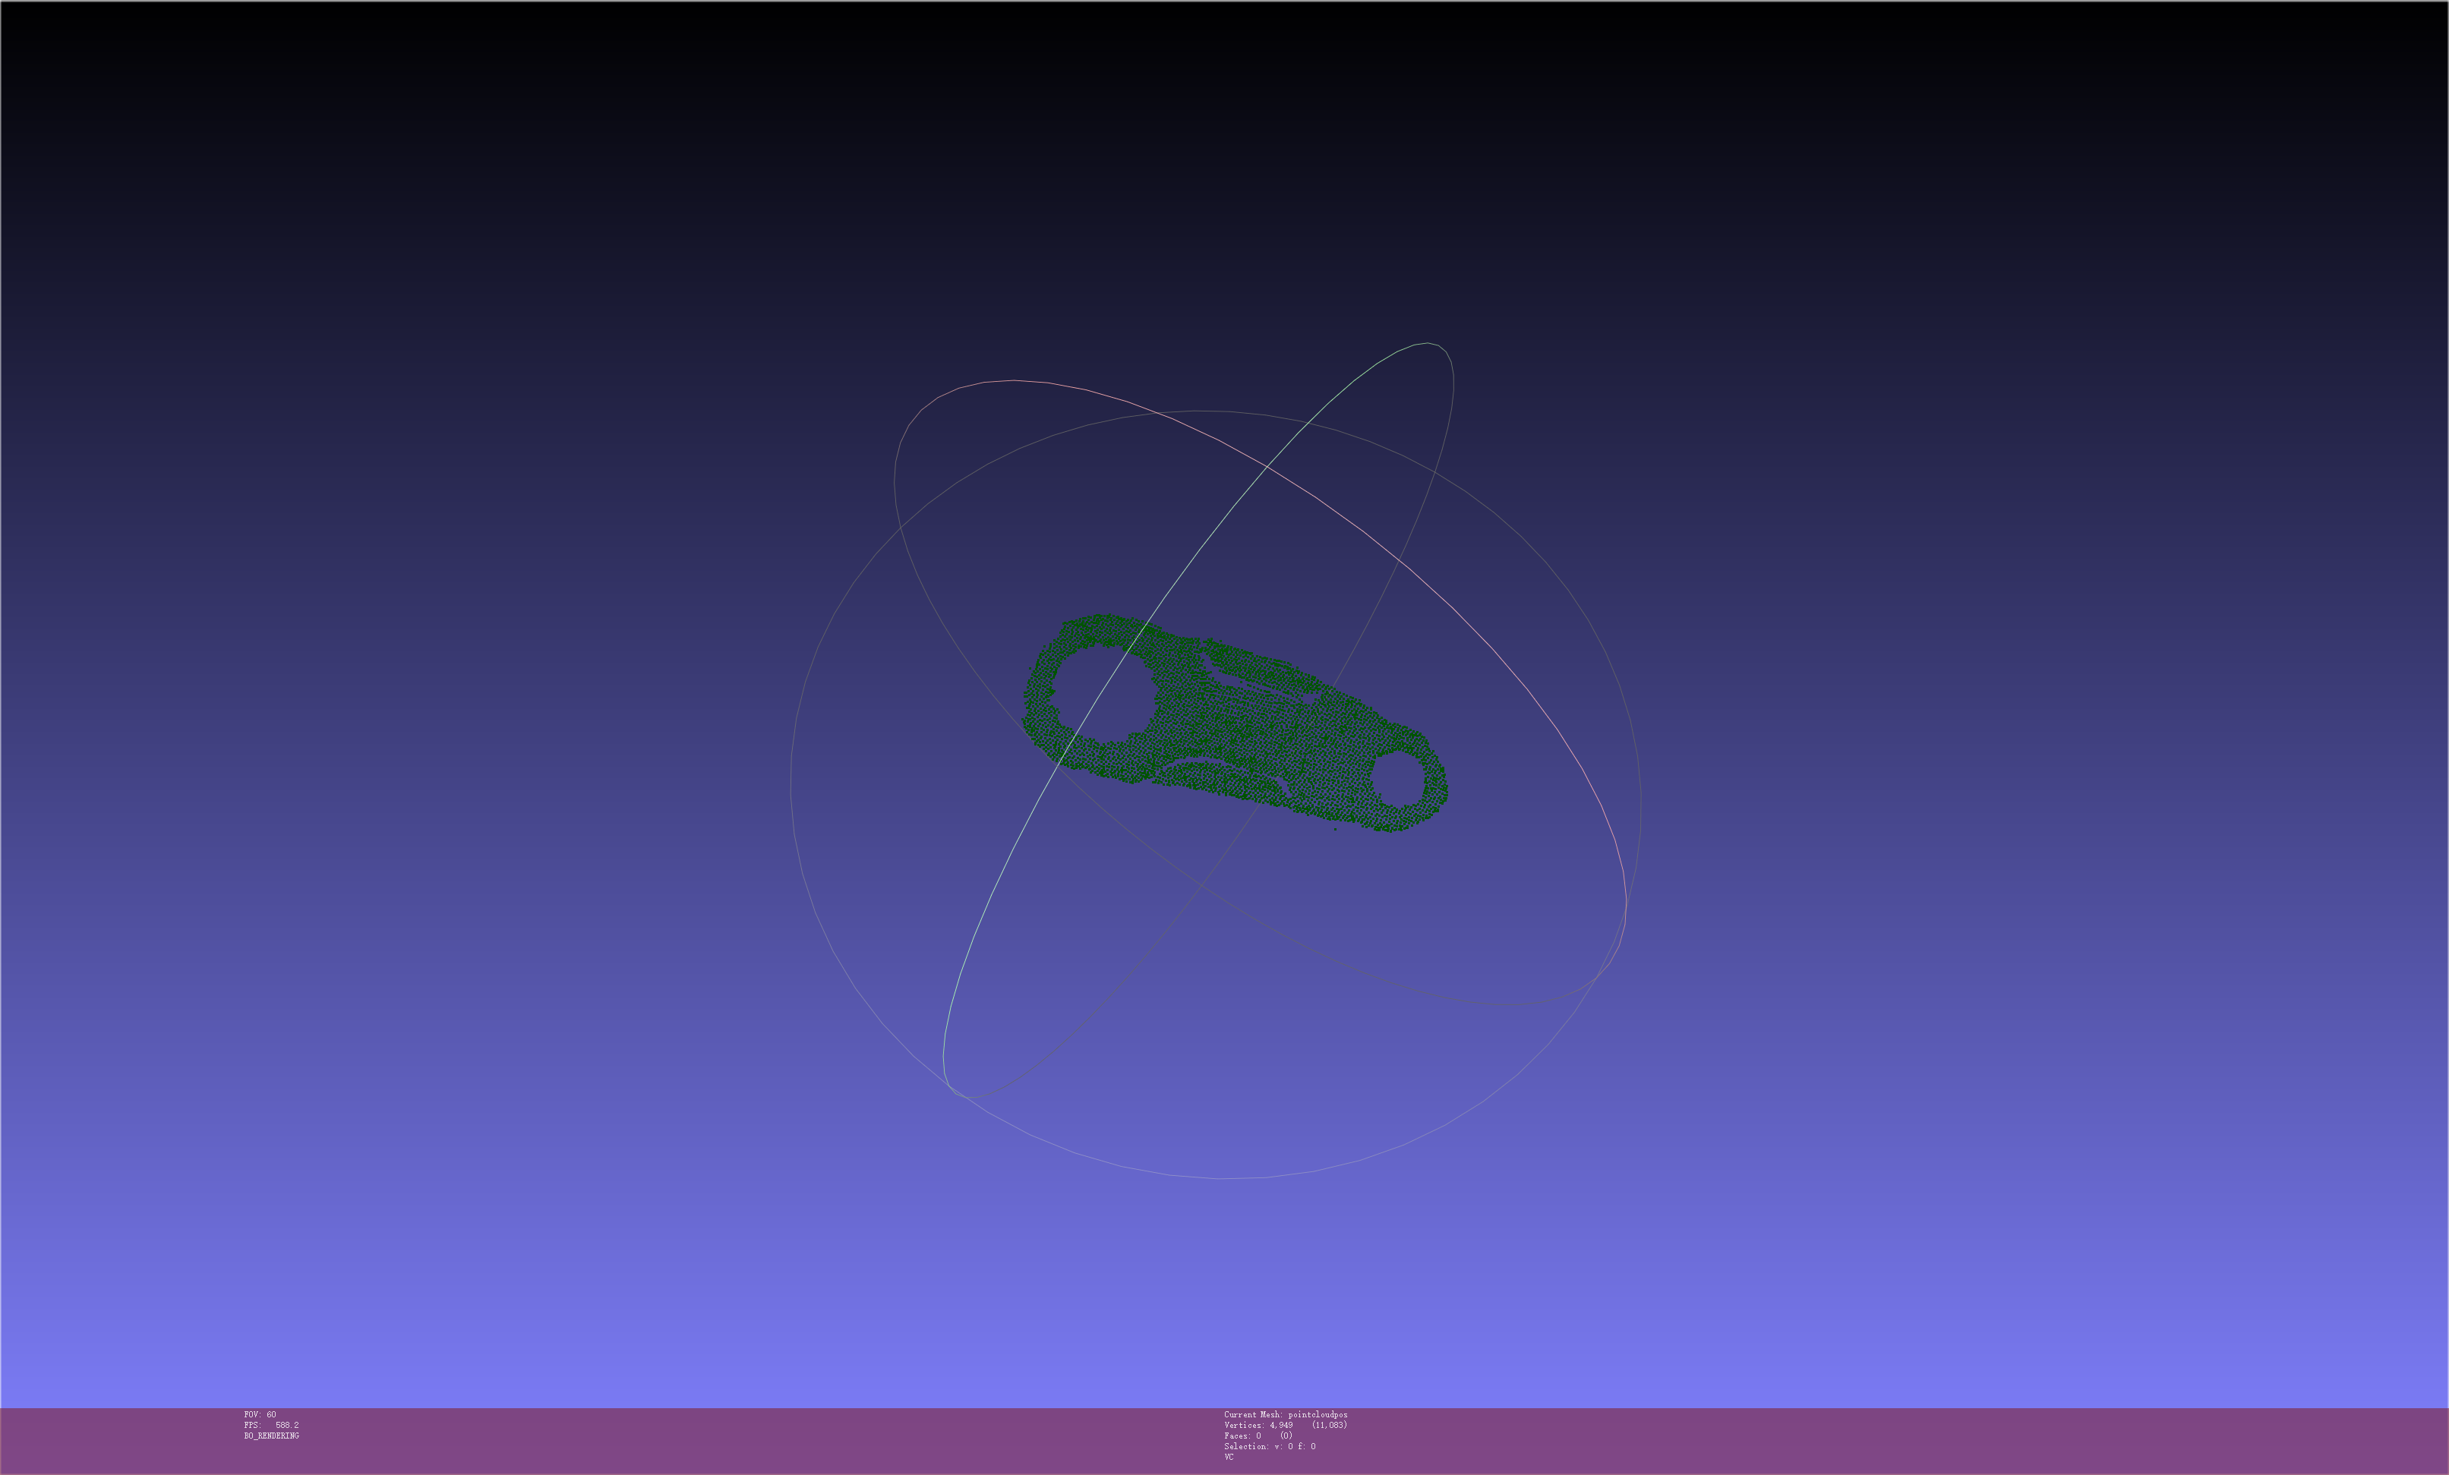Click the Selection: v: 0 f: 0 line
This screenshot has width=2449, height=1475.
pyautogui.click(x=1269, y=1447)
